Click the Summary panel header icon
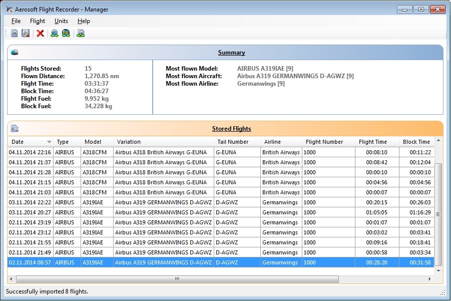This screenshot has height=301, width=451. (x=15, y=52)
